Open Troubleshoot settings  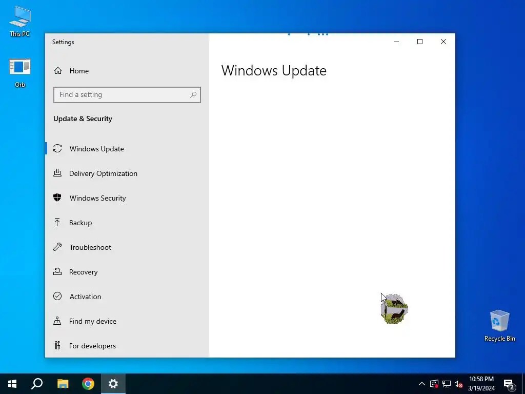point(127,247)
